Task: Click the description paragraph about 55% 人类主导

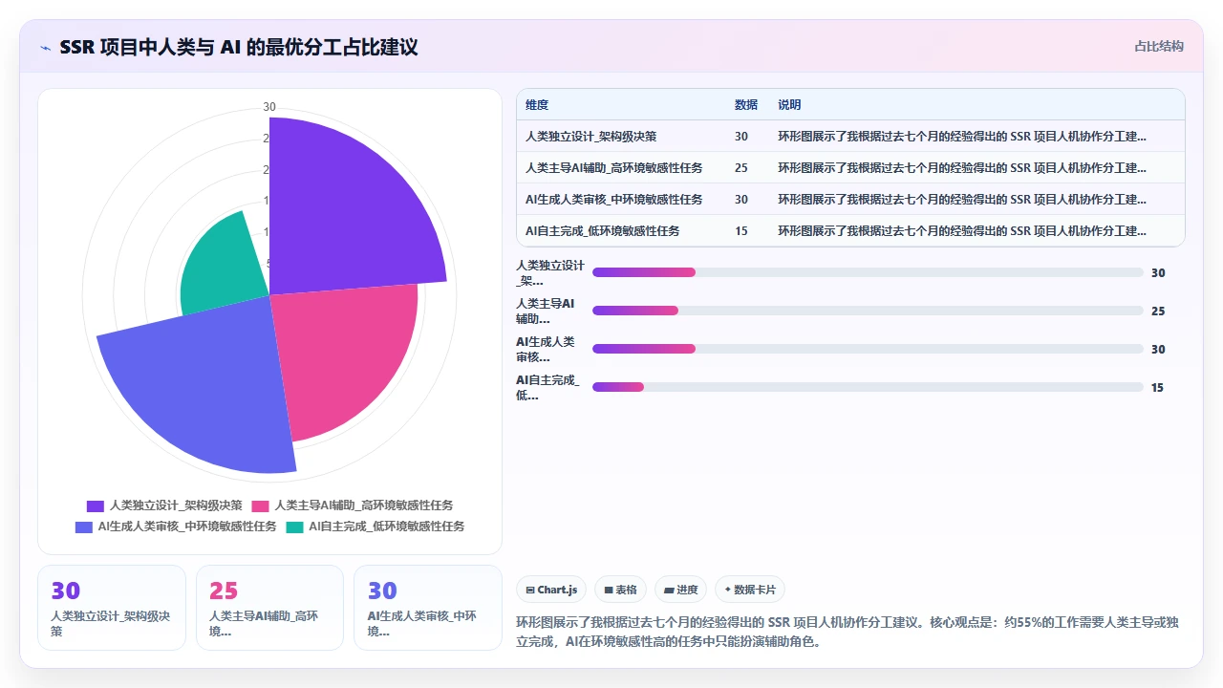Action: coord(848,632)
